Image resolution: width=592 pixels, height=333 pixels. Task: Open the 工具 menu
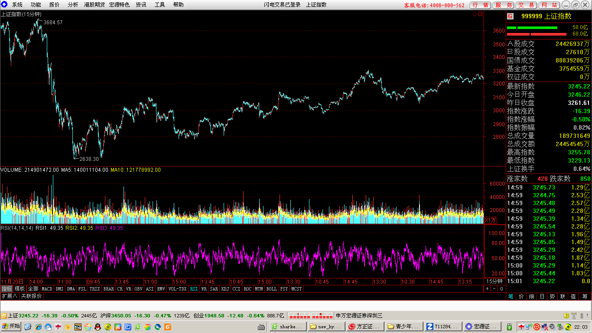click(160, 5)
